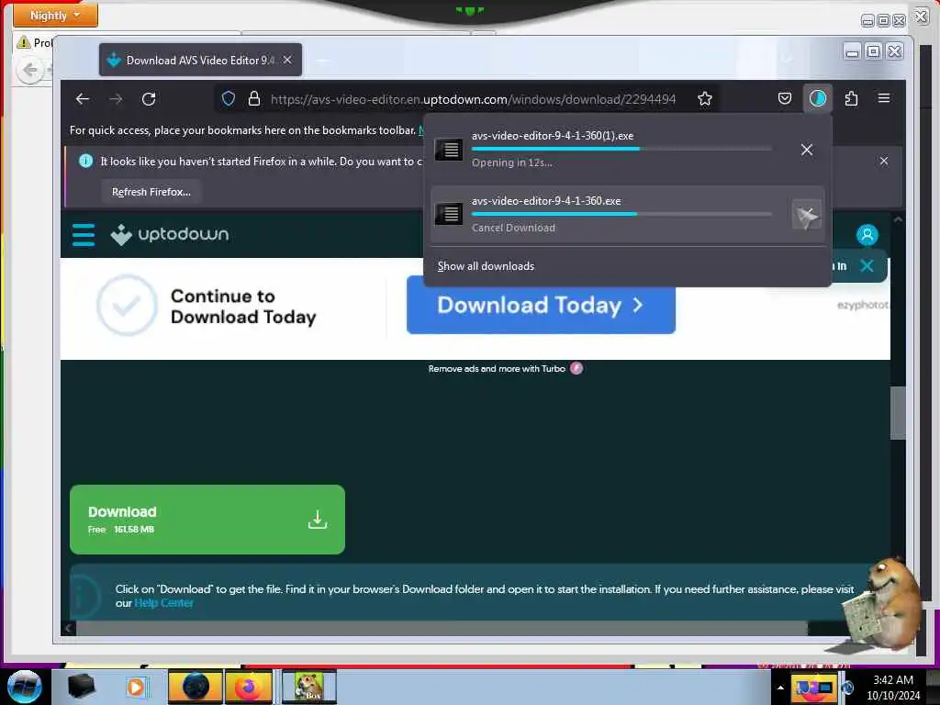Cancel the avs-video-editor-9-4-1-360(1).exe download
The width and height of the screenshot is (940, 705).
[x=807, y=150]
